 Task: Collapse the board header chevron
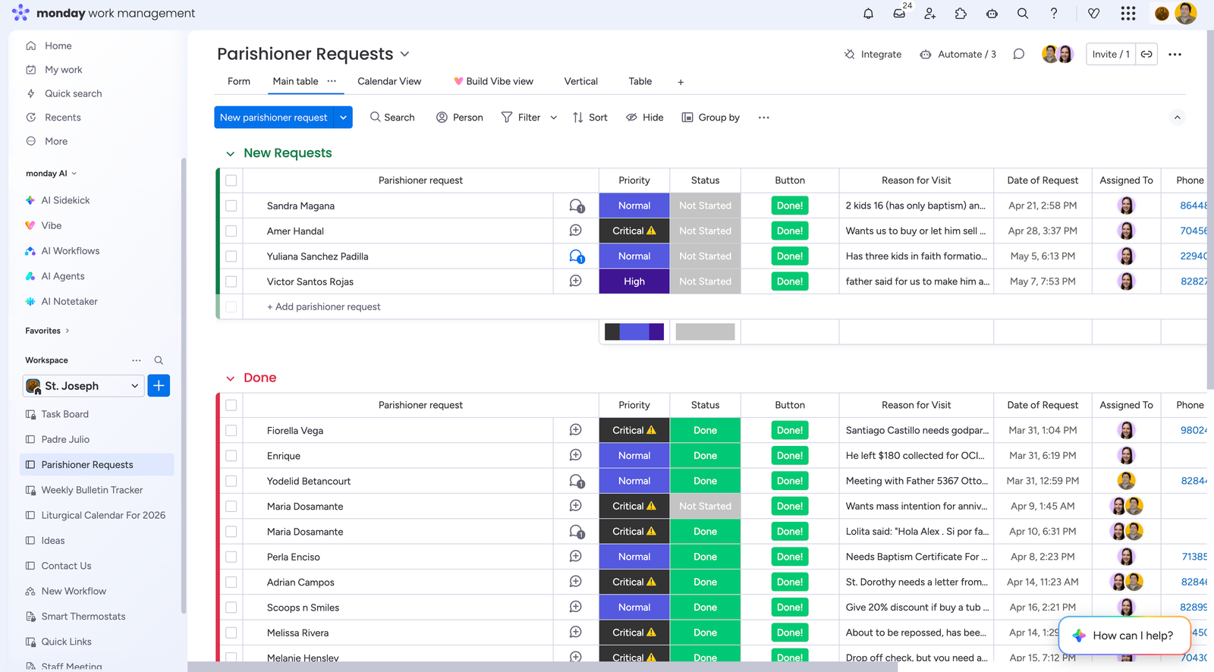(1177, 118)
